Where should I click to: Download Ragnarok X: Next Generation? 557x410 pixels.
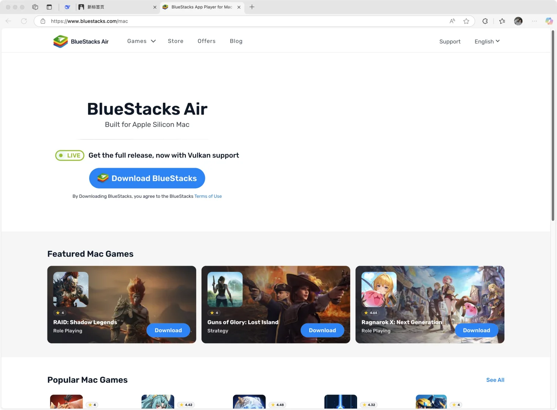[477, 330]
